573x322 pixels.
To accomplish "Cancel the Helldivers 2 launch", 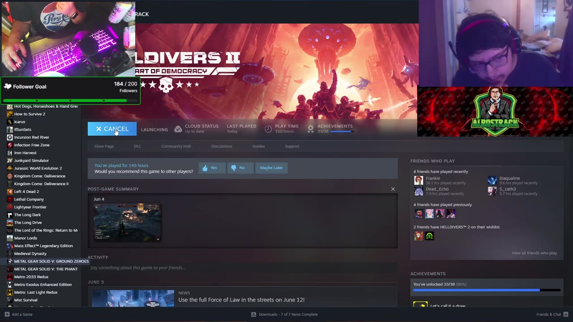I will click(x=112, y=129).
